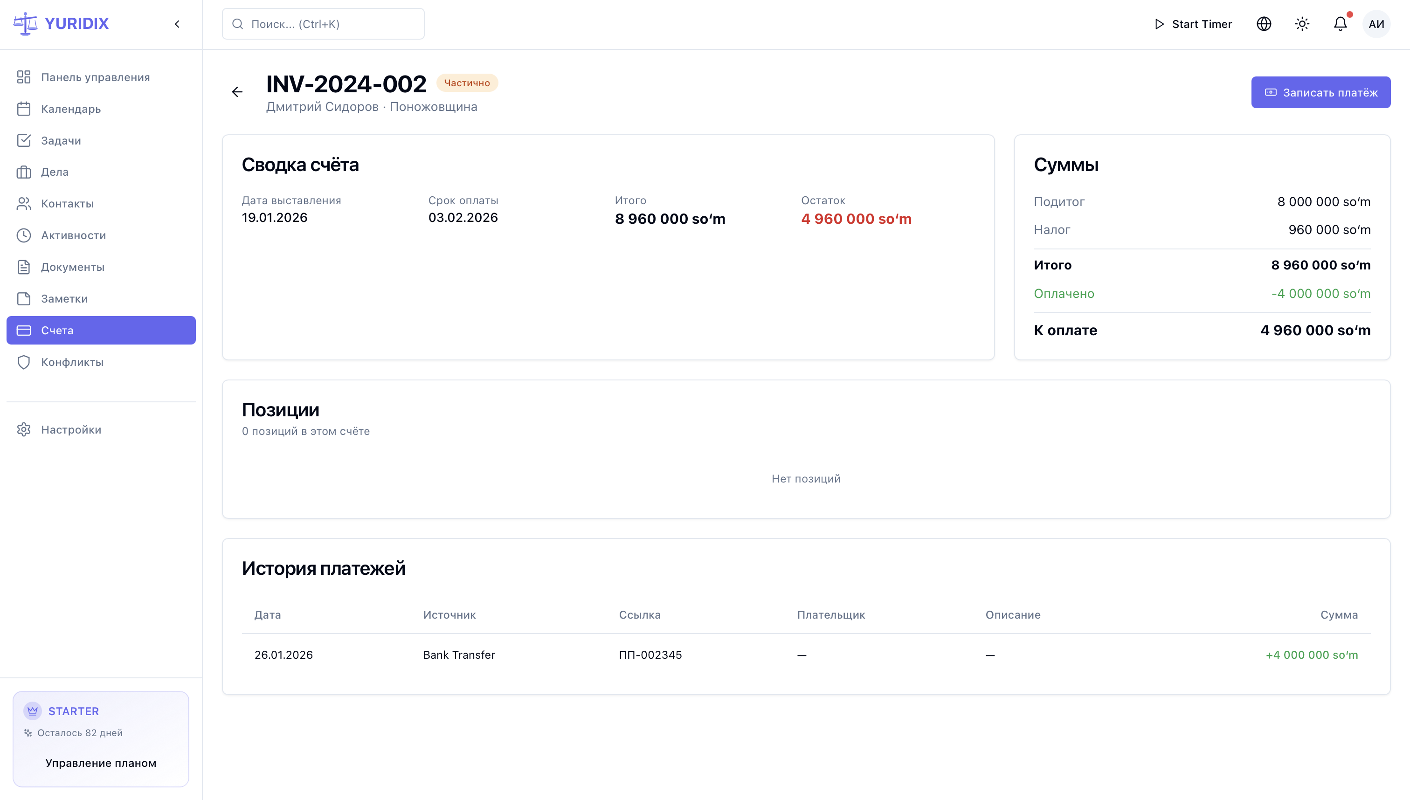Open the Документы file icon
1410x800 pixels.
point(24,267)
